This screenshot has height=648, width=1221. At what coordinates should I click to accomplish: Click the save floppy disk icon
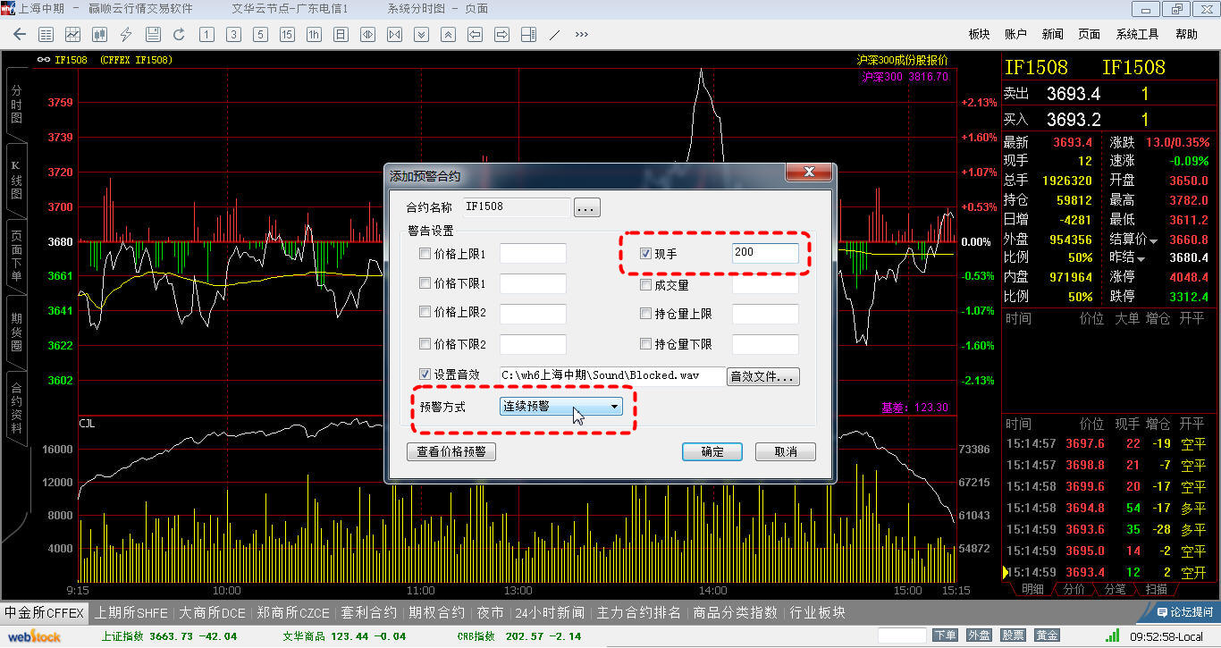(x=153, y=35)
